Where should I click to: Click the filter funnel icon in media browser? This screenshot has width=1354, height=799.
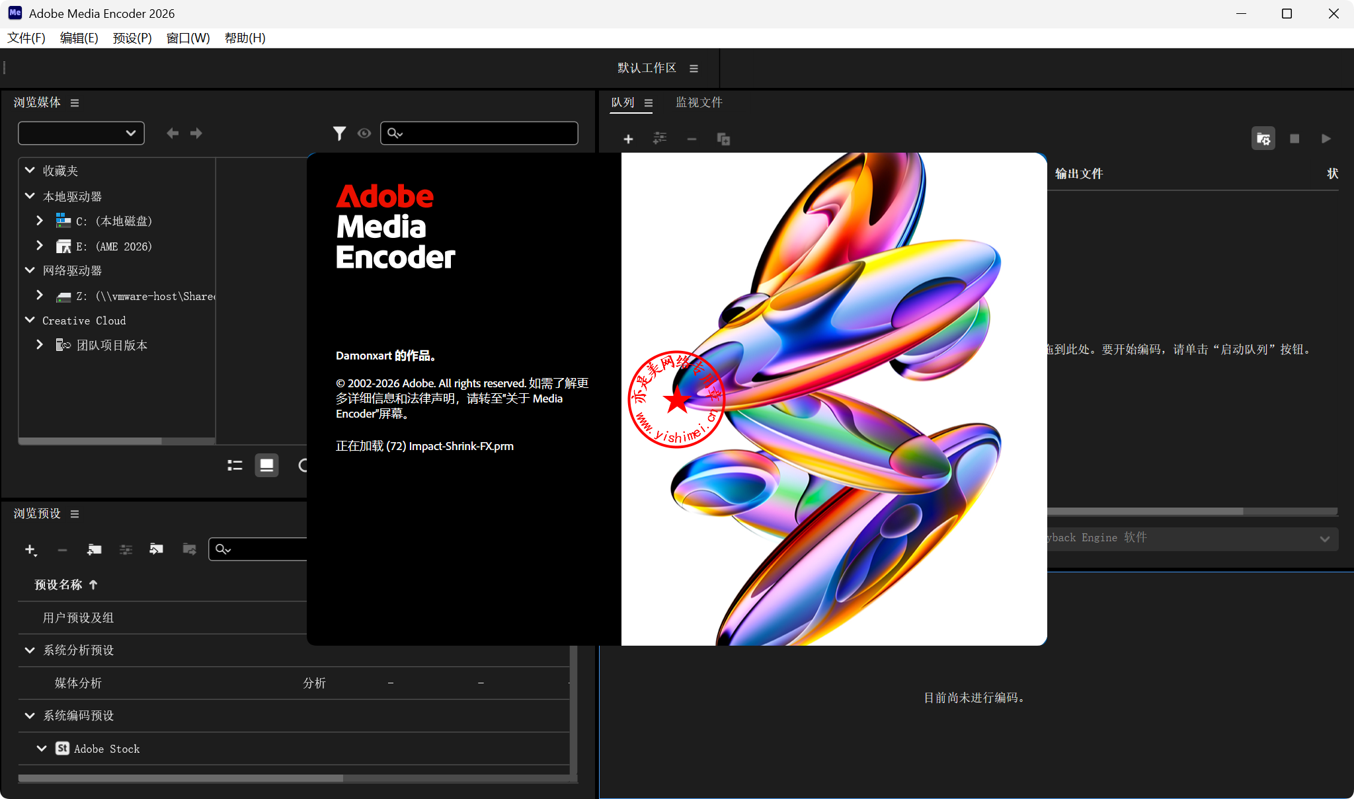pos(339,133)
